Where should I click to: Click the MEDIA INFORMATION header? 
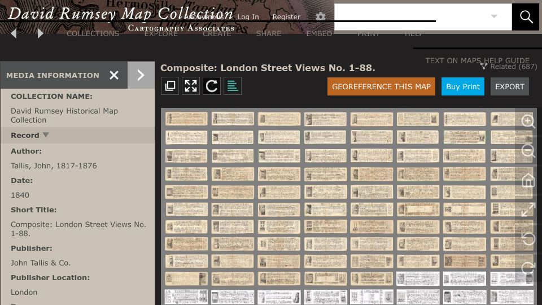pyautogui.click(x=53, y=75)
